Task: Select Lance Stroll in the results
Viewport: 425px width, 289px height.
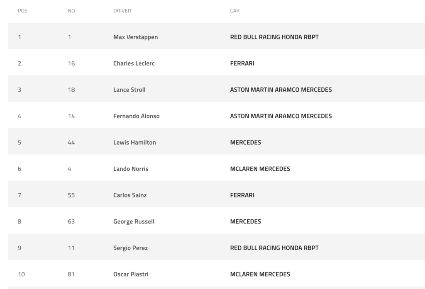Action: (x=129, y=90)
